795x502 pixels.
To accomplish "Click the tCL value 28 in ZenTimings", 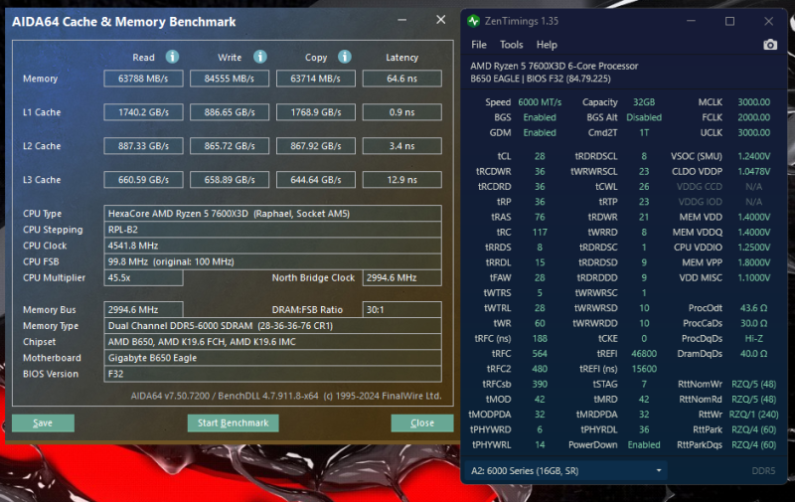I will click(x=540, y=156).
